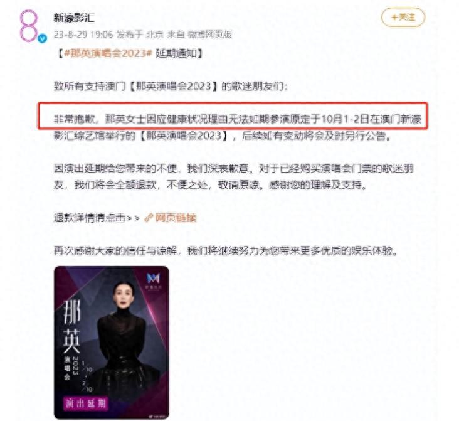Open the orange 网页链接 link
459x421 pixels.
tap(176, 218)
